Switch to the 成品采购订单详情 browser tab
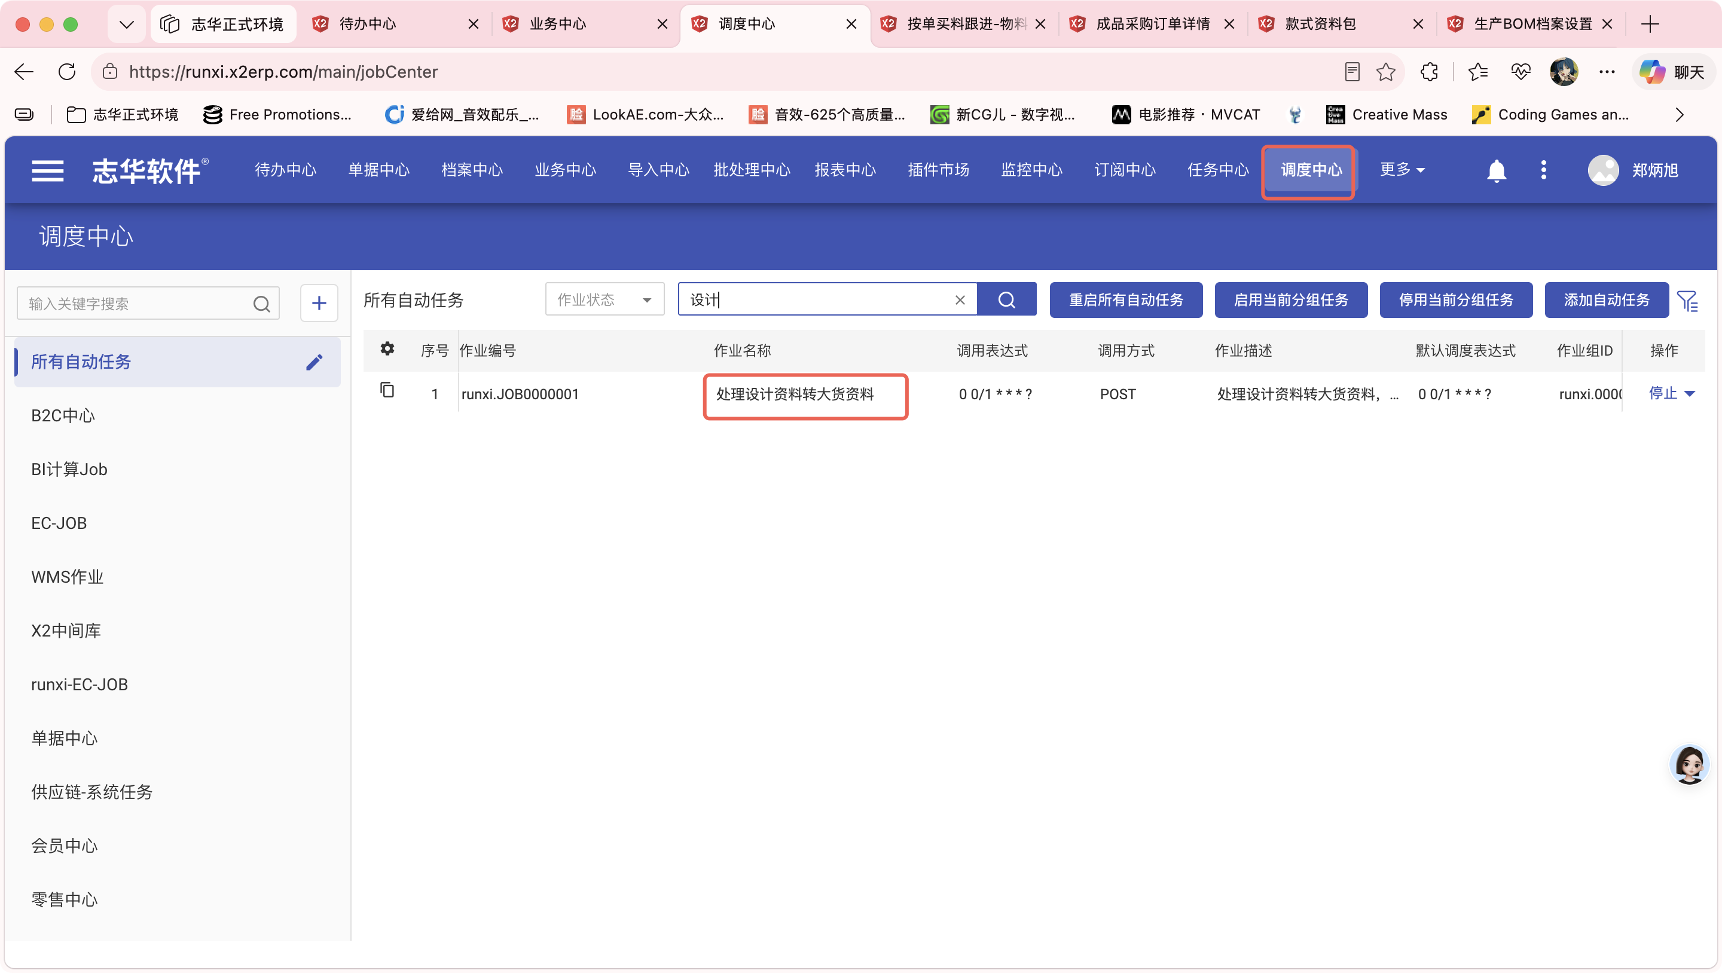This screenshot has width=1722, height=973. [1152, 24]
